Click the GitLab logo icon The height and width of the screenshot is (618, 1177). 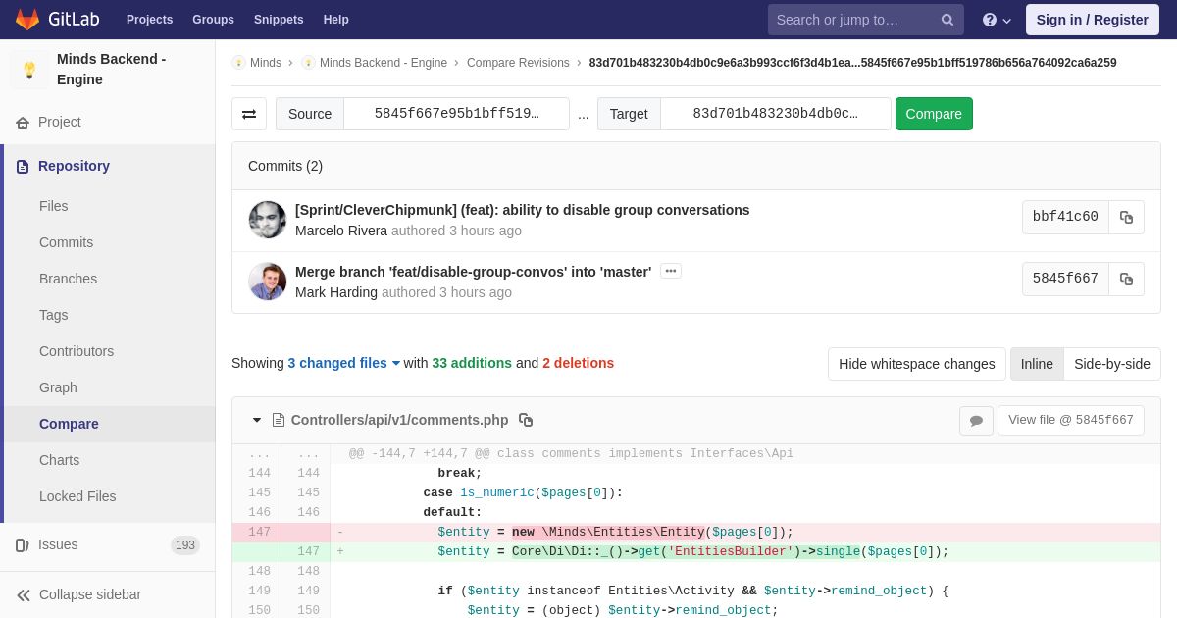pyautogui.click(x=27, y=20)
